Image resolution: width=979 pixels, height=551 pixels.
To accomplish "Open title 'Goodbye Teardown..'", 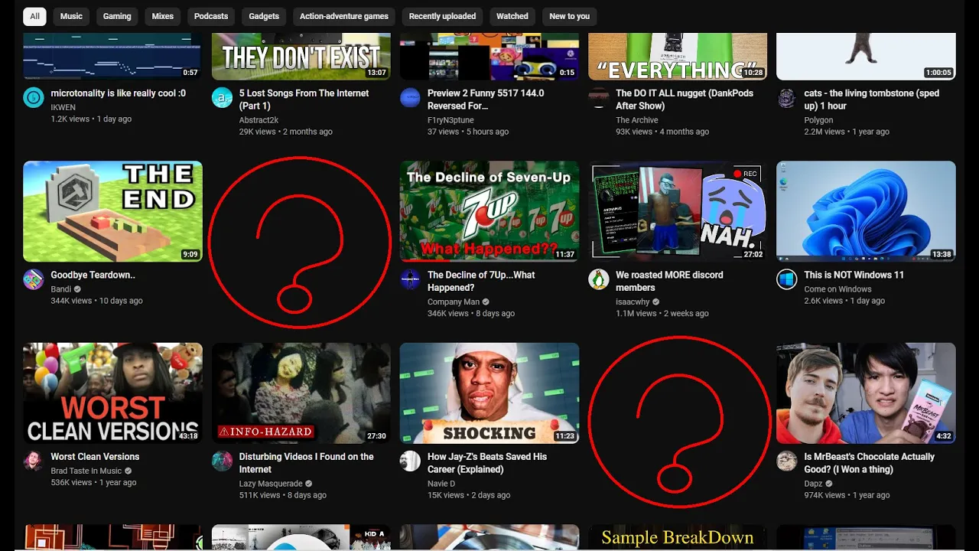I will (93, 275).
